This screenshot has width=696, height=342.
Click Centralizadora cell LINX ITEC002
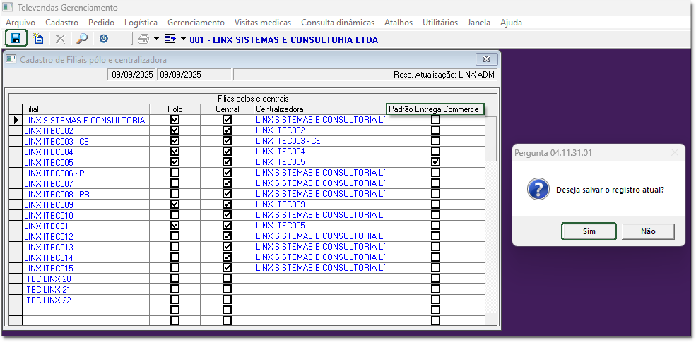pyautogui.click(x=320, y=130)
